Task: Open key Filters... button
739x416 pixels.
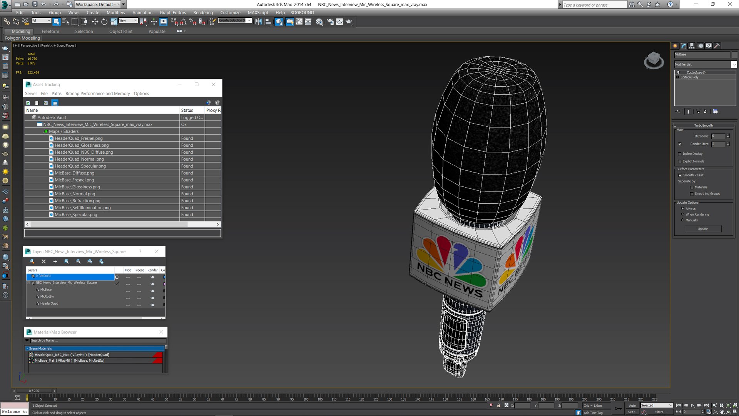Action: tap(660, 412)
